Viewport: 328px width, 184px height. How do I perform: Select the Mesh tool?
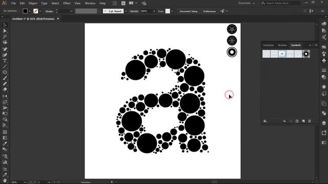5,132
